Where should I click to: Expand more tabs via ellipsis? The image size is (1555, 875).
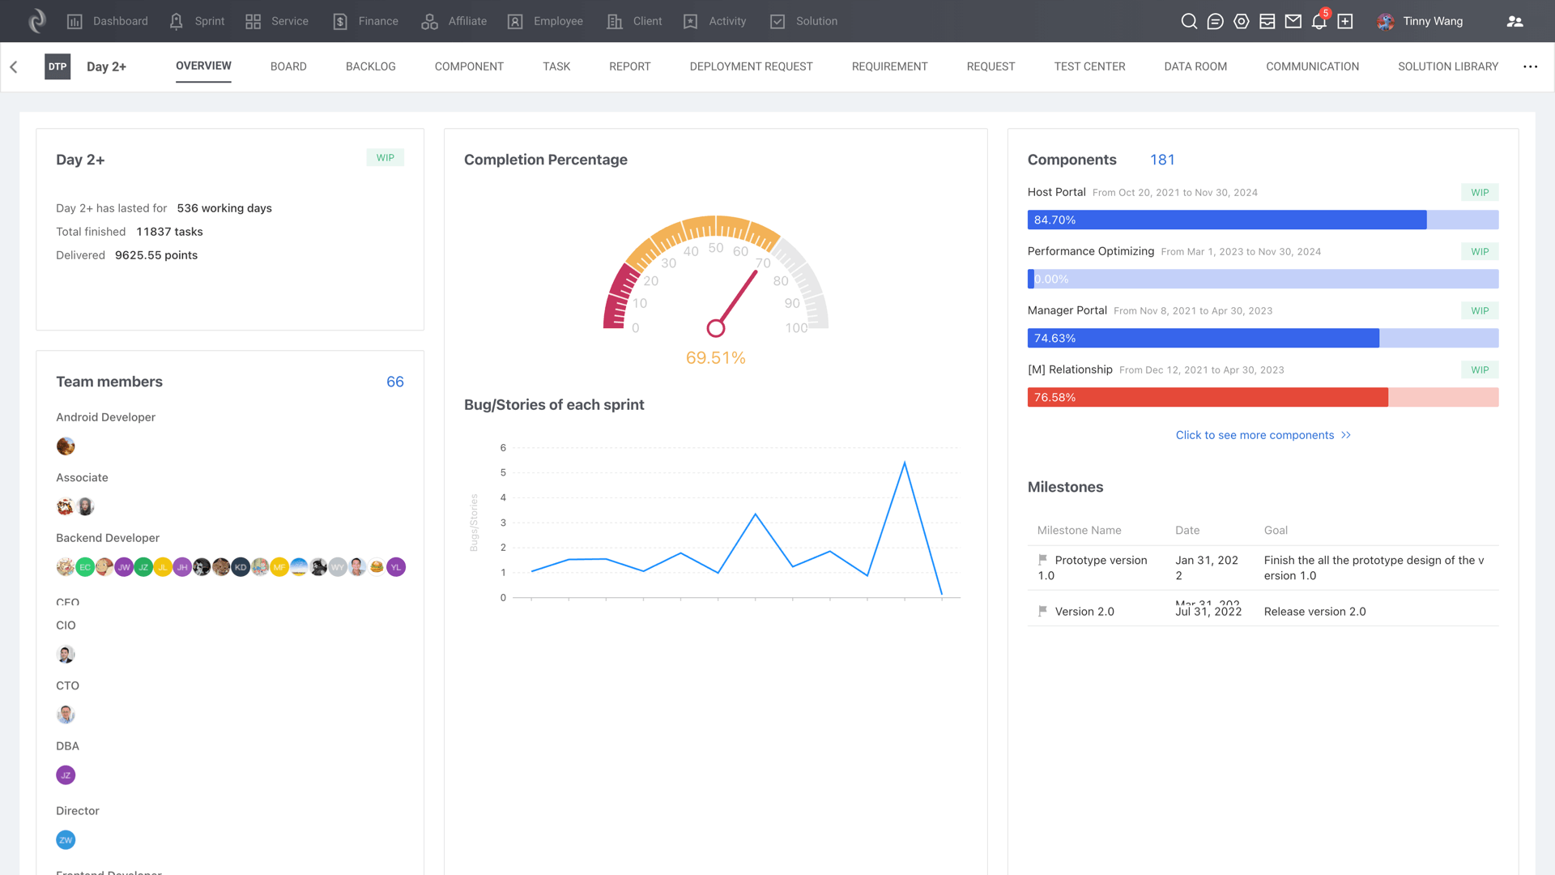(x=1530, y=66)
